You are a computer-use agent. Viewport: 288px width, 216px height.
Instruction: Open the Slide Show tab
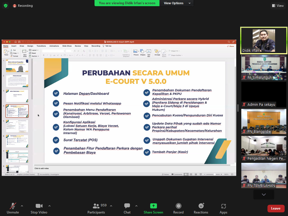click(x=67, y=46)
